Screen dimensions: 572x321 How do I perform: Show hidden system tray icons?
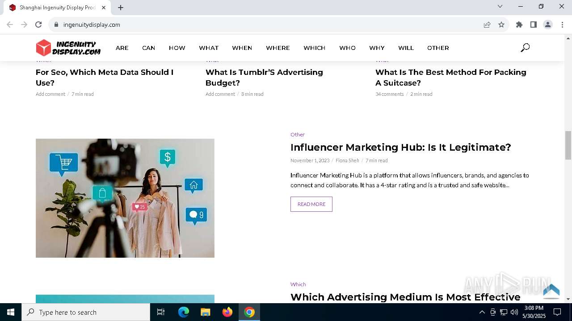pyautogui.click(x=482, y=312)
